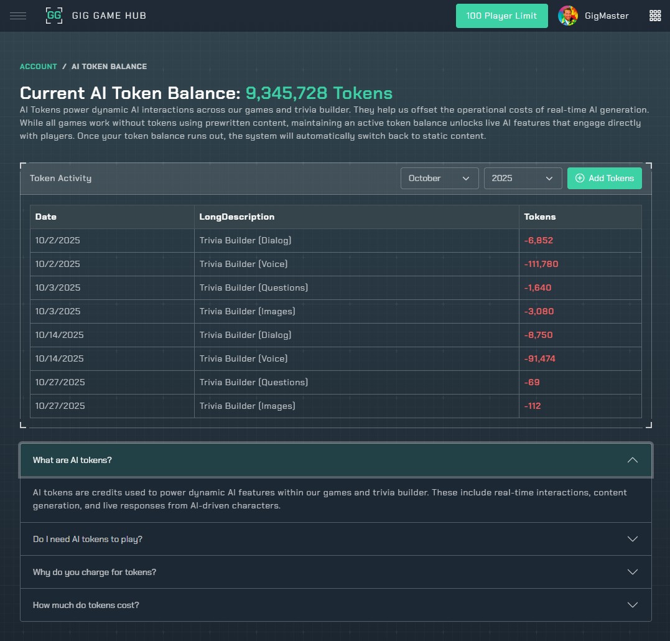Screen dimensions: 670x641
Task: Click the 100 Player Limit button
Action: 501,16
